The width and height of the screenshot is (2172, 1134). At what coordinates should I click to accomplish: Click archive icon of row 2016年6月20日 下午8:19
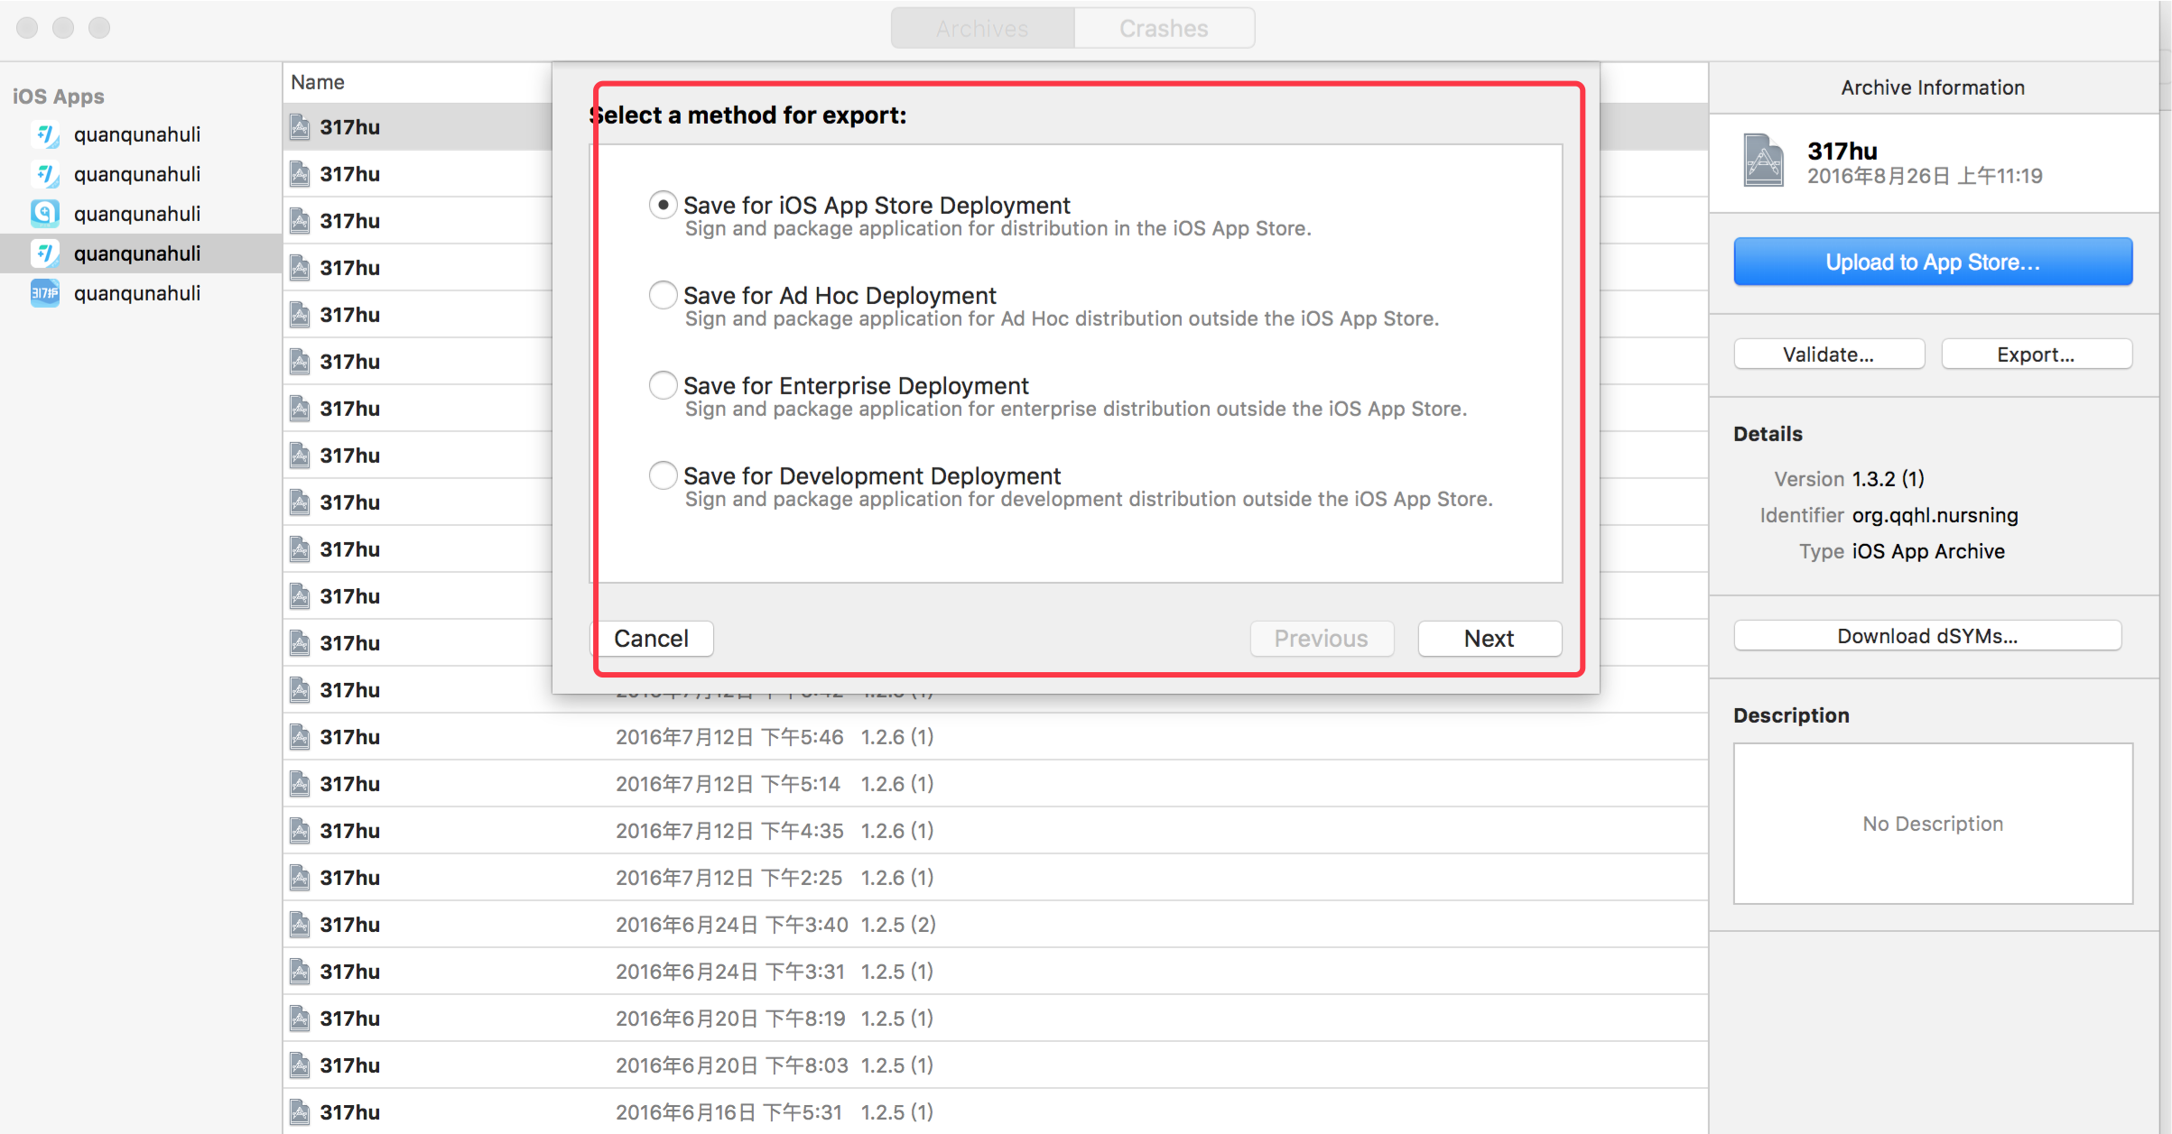pos(300,1019)
